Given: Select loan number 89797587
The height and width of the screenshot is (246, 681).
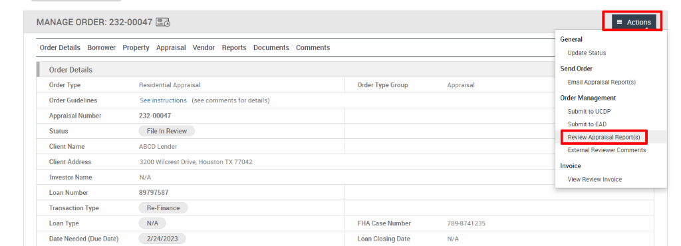Looking at the screenshot, I should click(154, 193).
